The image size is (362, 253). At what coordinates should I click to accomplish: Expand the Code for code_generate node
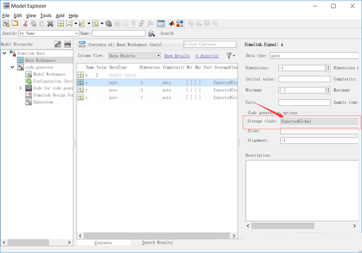pos(20,88)
